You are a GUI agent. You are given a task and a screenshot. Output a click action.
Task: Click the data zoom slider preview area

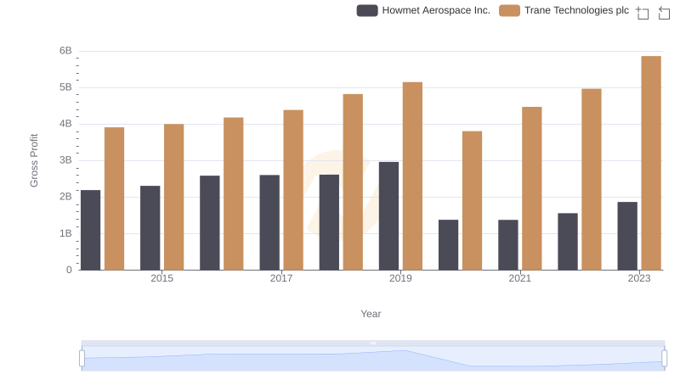(x=373, y=359)
